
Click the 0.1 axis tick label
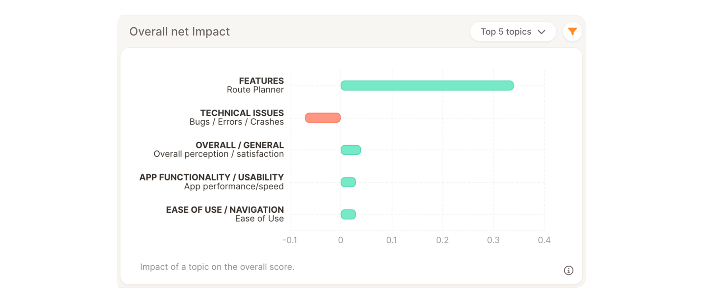click(391, 240)
